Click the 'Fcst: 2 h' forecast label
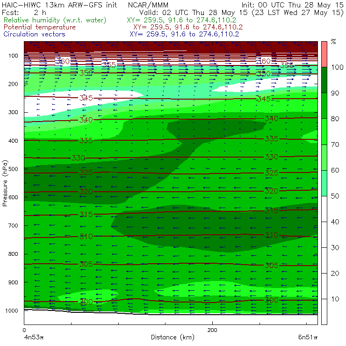The width and height of the screenshot is (346, 346). click(x=24, y=13)
